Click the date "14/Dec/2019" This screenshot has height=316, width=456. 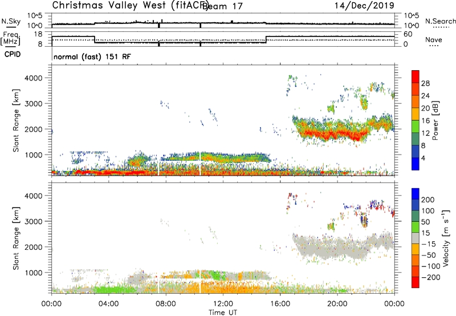[364, 6]
